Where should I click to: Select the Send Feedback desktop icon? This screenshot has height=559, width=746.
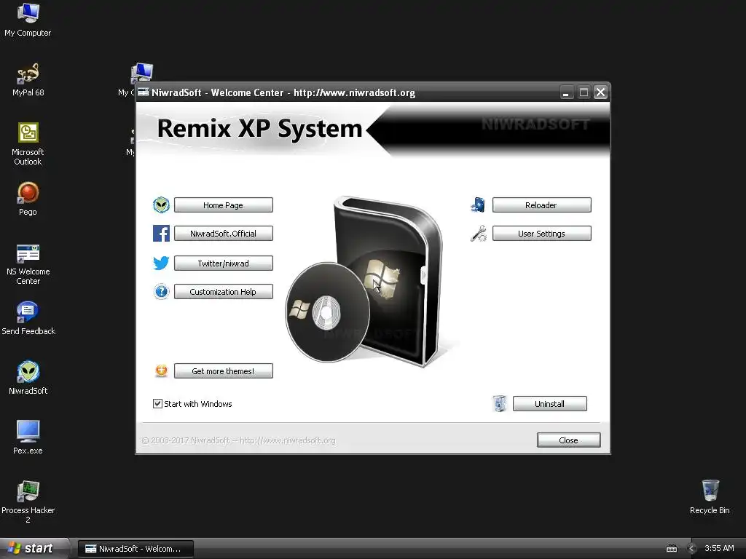pos(28,319)
